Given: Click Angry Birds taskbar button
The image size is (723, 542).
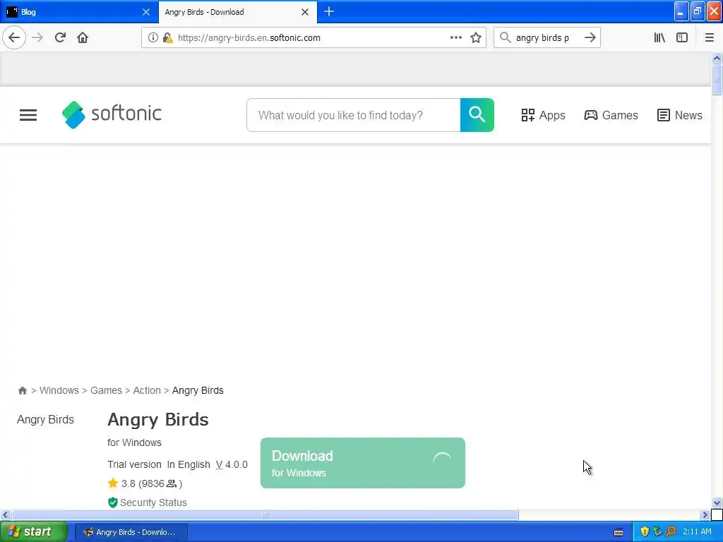Looking at the screenshot, I should coord(131,532).
